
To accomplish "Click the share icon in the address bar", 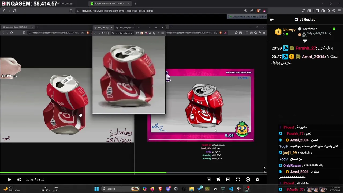I will click(x=252, y=11).
